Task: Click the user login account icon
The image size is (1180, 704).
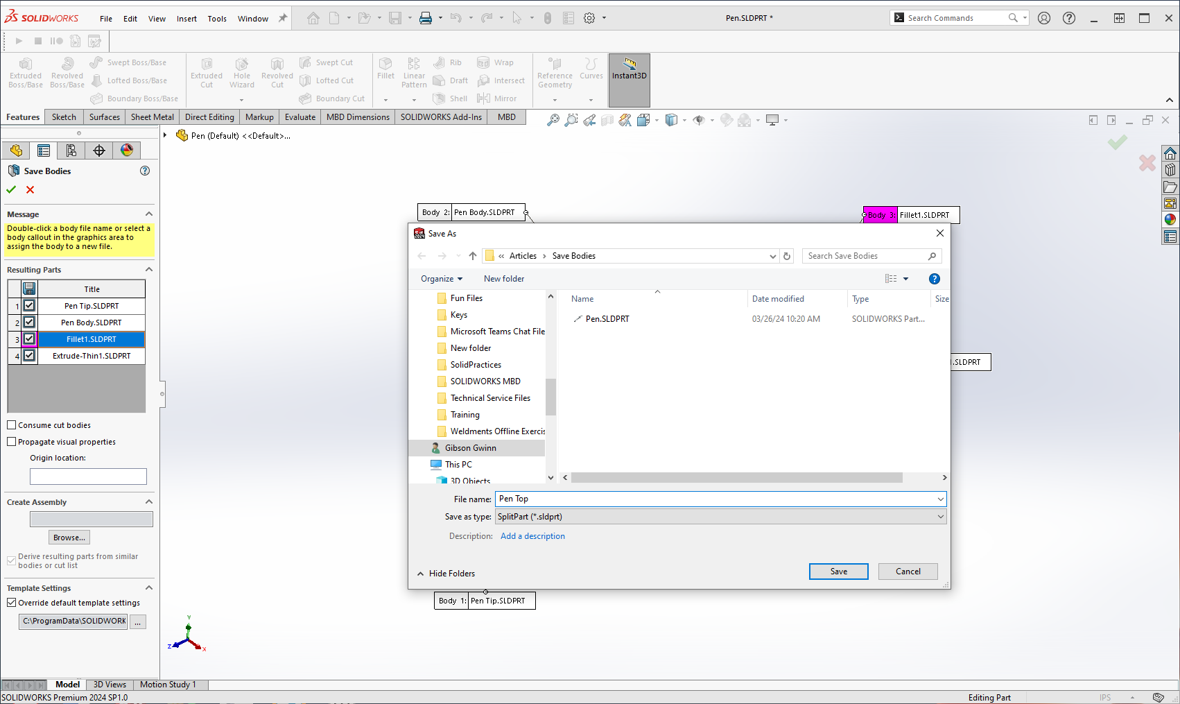Action: [x=1044, y=18]
